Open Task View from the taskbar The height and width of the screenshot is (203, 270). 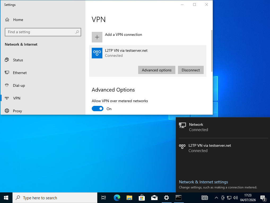click(x=104, y=198)
